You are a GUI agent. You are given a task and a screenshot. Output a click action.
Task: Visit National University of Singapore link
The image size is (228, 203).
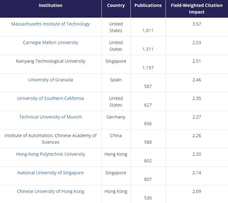click(x=51, y=173)
